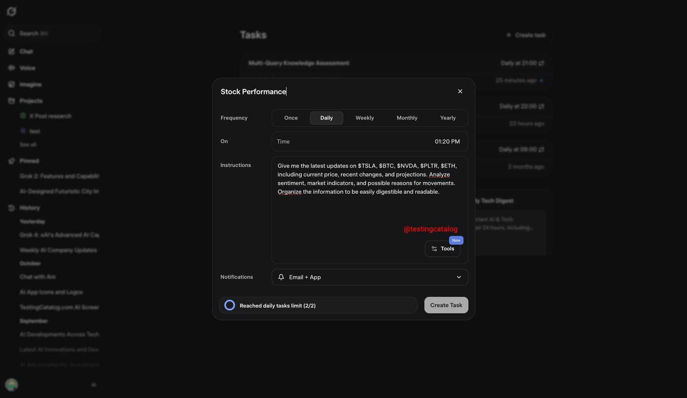The height and width of the screenshot is (398, 687).
Task: Select the Yearly frequency option
Action: pyautogui.click(x=447, y=118)
